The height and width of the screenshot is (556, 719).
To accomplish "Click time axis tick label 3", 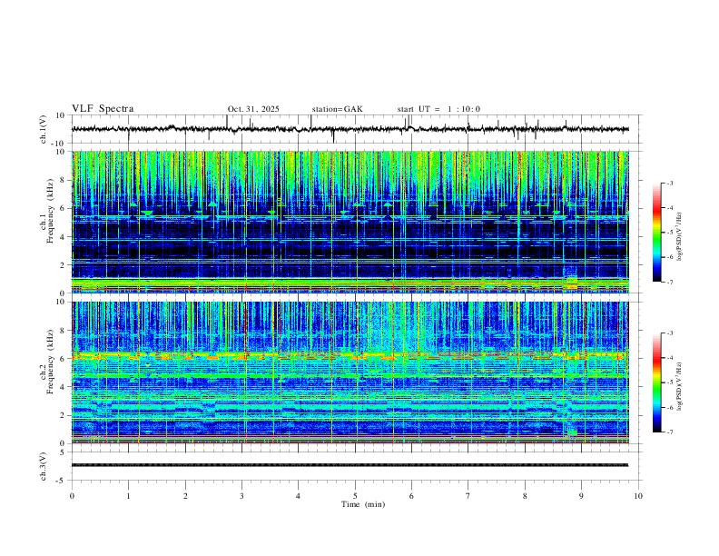I will click(241, 496).
